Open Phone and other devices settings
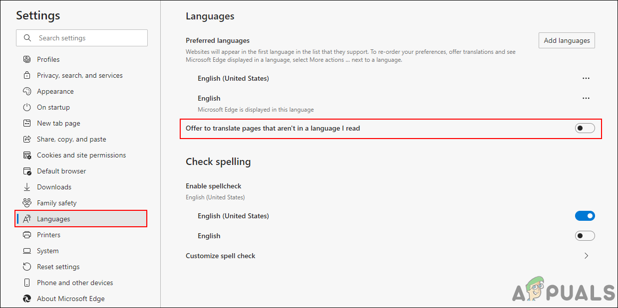Screen dimensions: 618x308 pos(27,282)
